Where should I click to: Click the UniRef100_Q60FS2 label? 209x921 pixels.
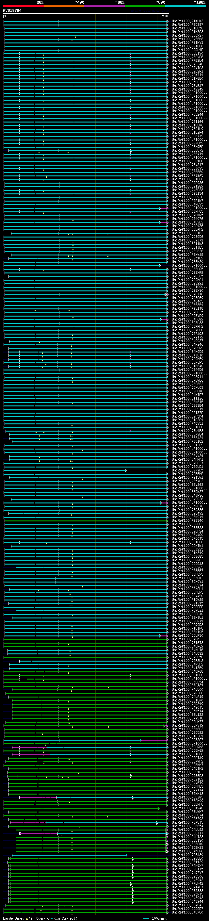[x=187, y=384]
